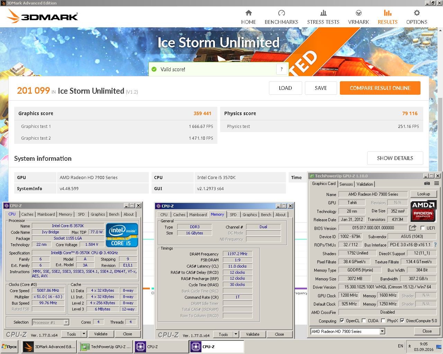This screenshot has width=443, height=354.
Task: Click the 79 116 physics score value
Action: [410, 113]
